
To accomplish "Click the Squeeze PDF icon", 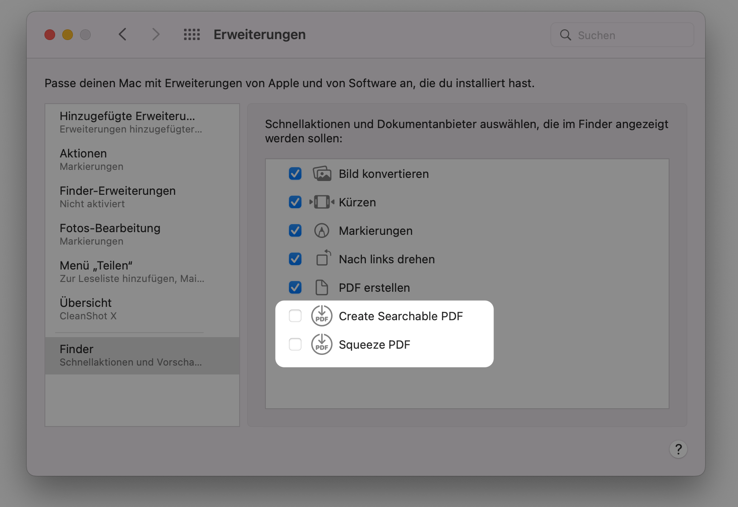I will pyautogui.click(x=322, y=345).
